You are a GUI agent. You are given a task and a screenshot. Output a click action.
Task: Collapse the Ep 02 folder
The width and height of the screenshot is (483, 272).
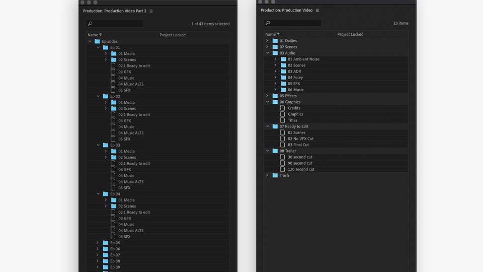(x=98, y=96)
